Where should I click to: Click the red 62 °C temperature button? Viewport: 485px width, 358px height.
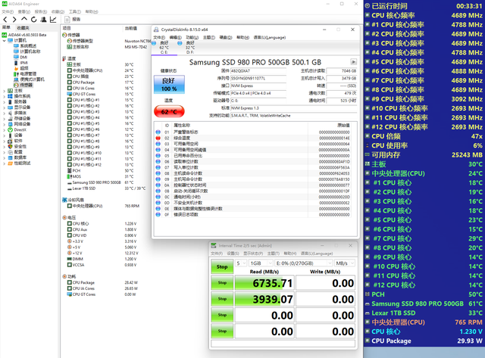pyautogui.click(x=169, y=111)
